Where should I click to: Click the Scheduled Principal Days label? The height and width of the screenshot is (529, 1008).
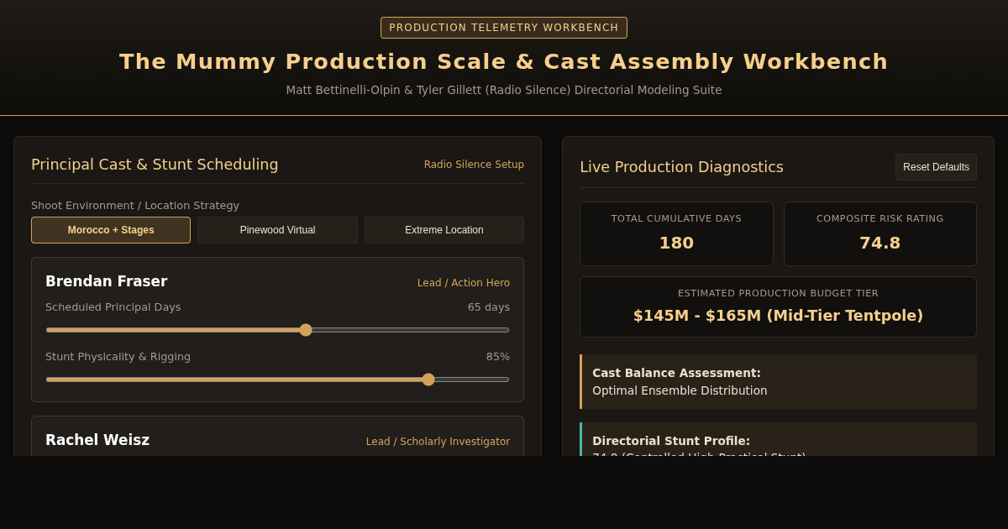[113, 307]
